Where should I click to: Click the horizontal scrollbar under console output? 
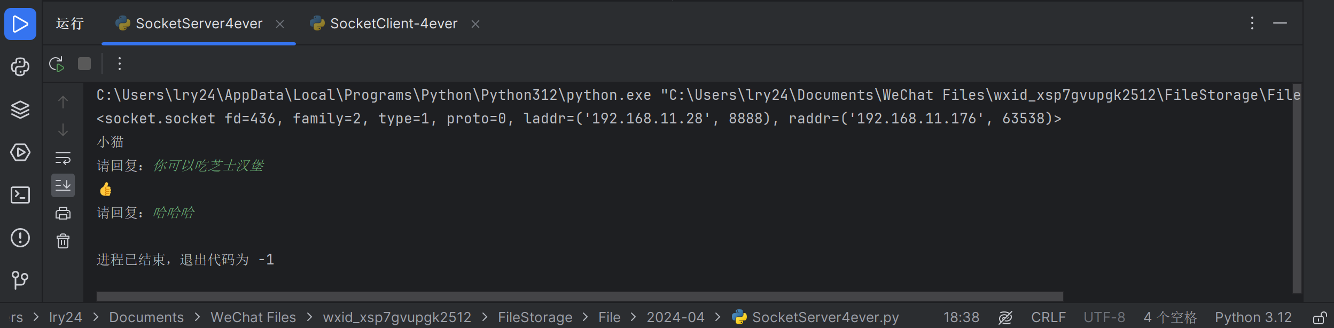click(x=580, y=296)
